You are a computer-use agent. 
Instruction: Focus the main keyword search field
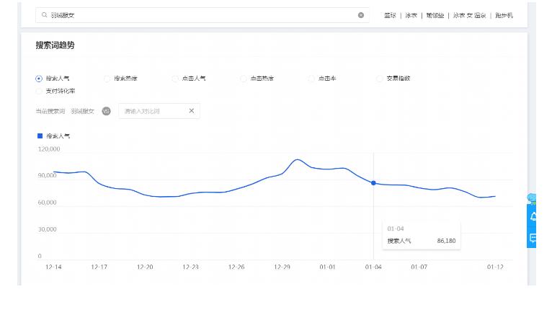[x=202, y=15]
